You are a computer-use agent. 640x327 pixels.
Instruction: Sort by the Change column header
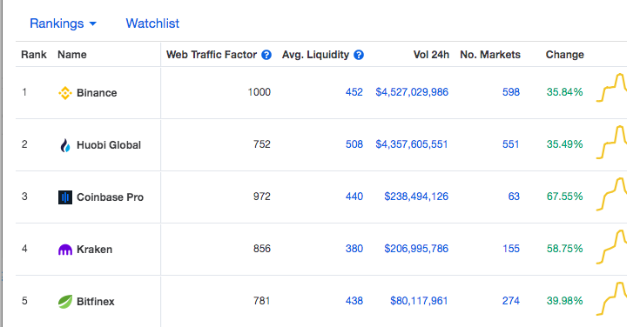(x=565, y=55)
